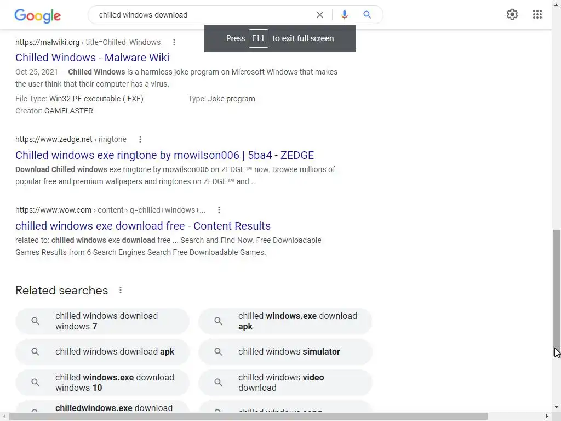The image size is (561, 421).
Task: Search 'chilled windows.exe download apk'
Action: point(285,321)
